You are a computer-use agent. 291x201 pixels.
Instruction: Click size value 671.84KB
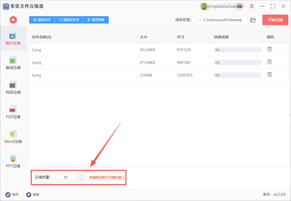pyautogui.click(x=147, y=62)
